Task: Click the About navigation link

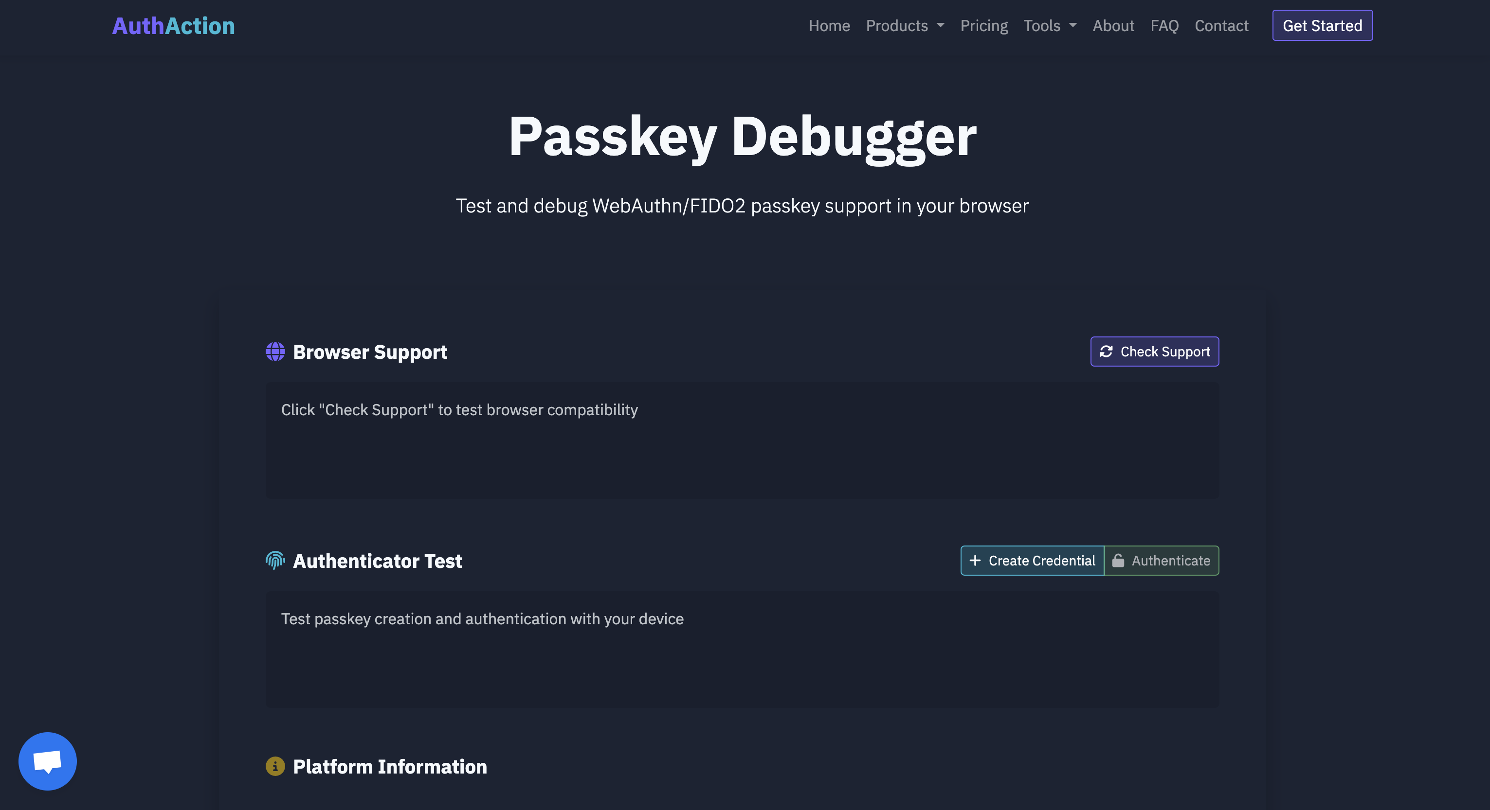Action: [1113, 25]
